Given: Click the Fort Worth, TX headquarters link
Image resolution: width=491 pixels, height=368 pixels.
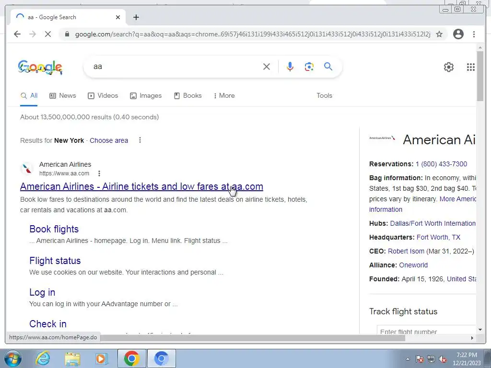Looking at the screenshot, I should [x=438, y=237].
